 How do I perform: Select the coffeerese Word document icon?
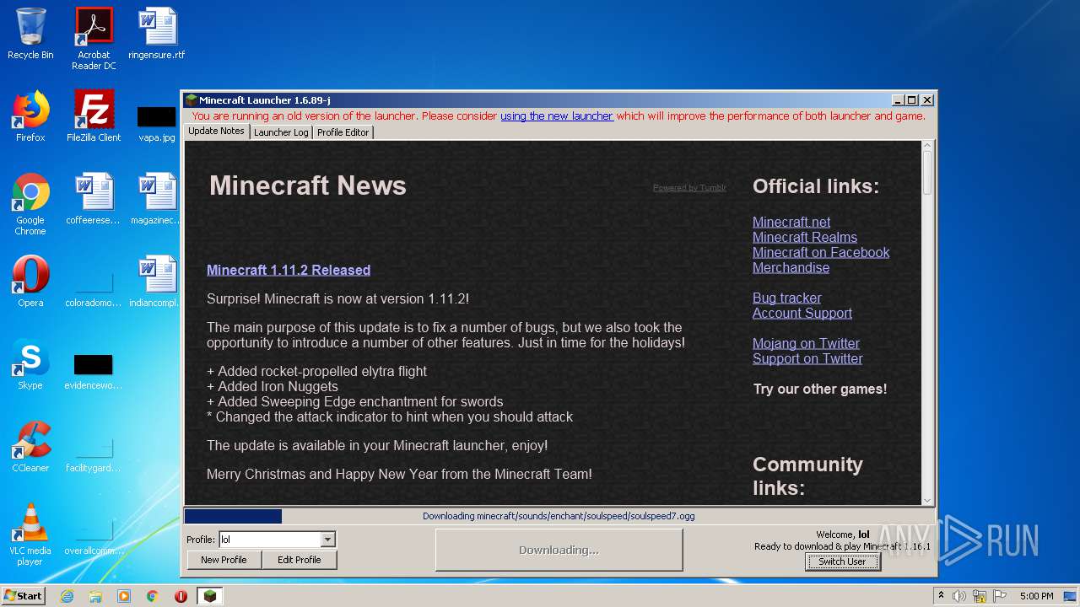coord(94,199)
